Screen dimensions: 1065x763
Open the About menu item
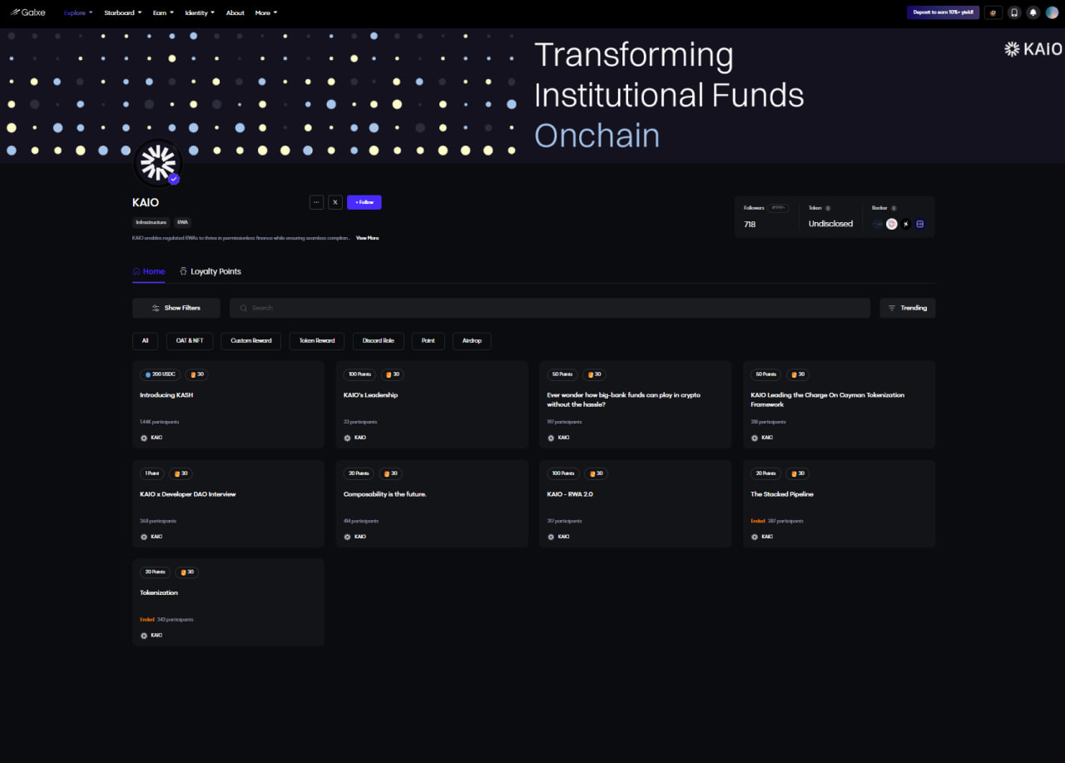pyautogui.click(x=235, y=12)
